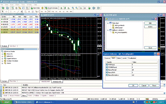Image resolution: width=166 pixels, height=104 pixels.
Task: Click OK in Custom Indicator dialog
Action: (x=133, y=86)
